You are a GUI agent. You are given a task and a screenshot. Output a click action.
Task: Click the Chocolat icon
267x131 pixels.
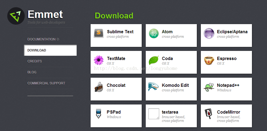99,87
